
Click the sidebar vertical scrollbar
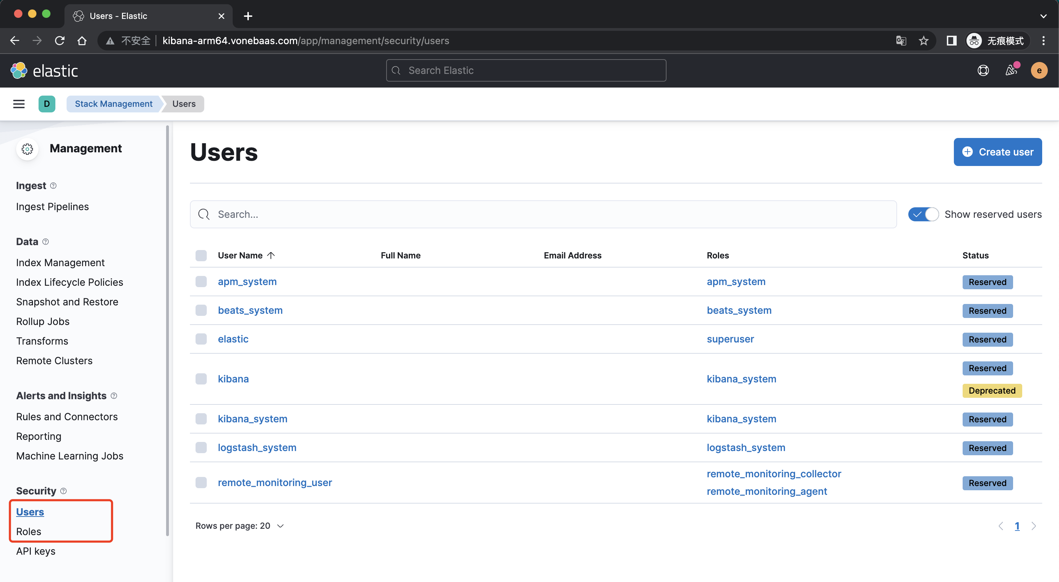click(167, 331)
